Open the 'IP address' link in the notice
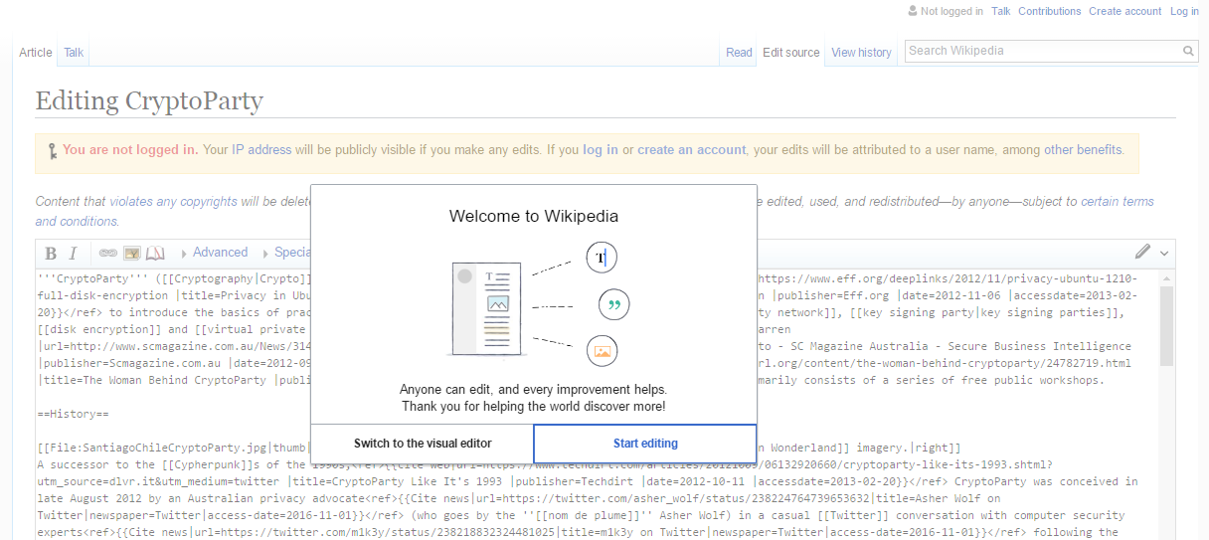Viewport: 1209px width, 540px height. pos(261,150)
